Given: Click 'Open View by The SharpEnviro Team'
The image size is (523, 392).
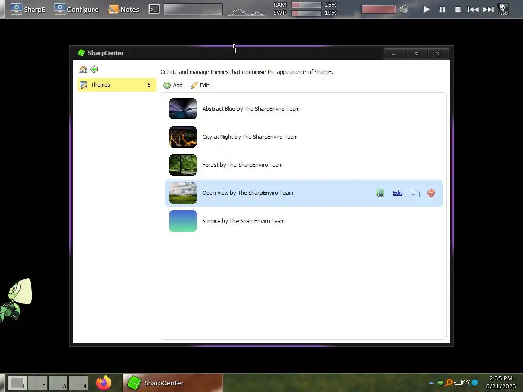Looking at the screenshot, I should tap(248, 193).
